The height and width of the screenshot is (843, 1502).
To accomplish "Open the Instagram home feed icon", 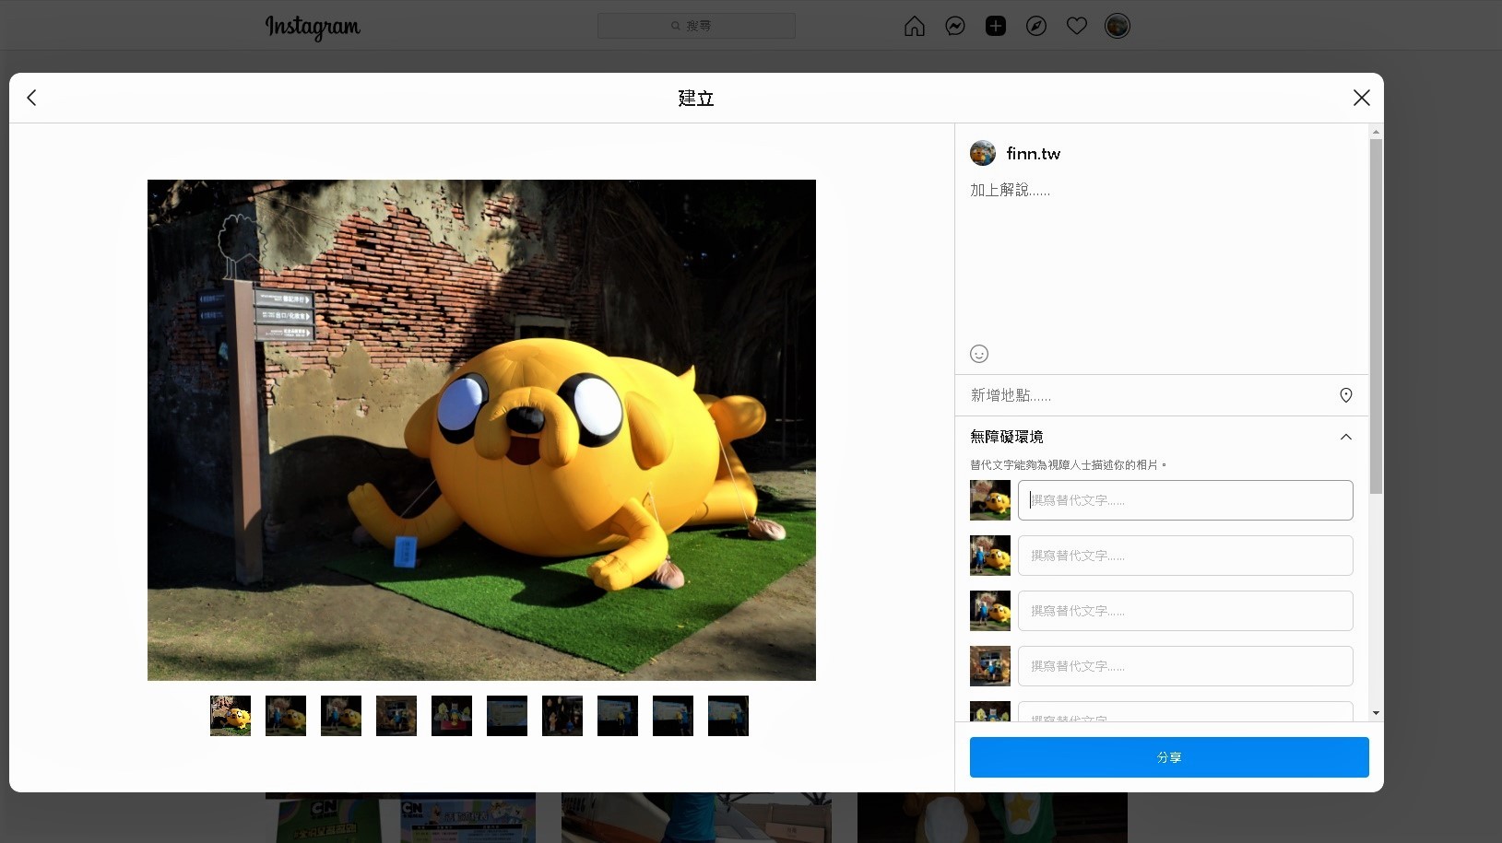I will coord(914,26).
